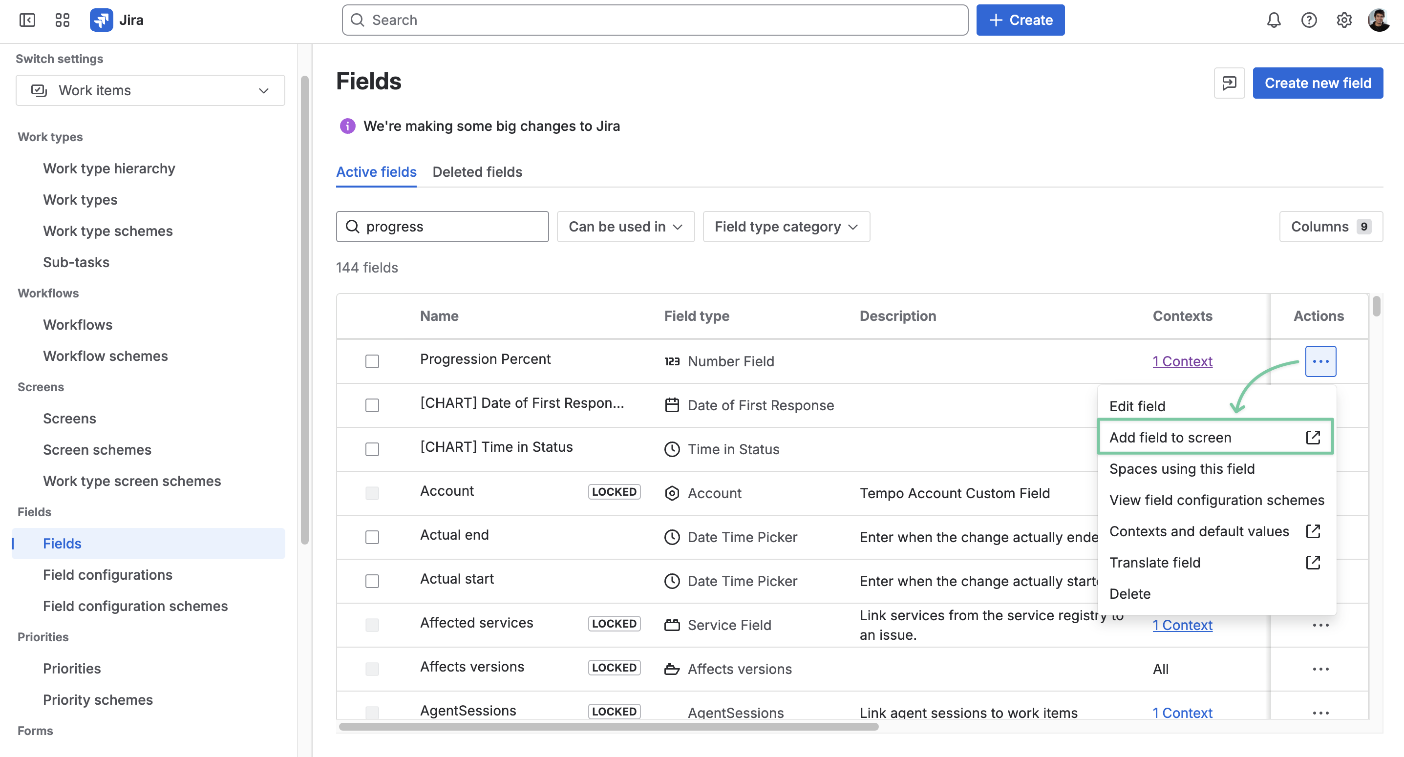The image size is (1404, 757).
Task: Open the user profile avatar
Action: click(x=1379, y=20)
